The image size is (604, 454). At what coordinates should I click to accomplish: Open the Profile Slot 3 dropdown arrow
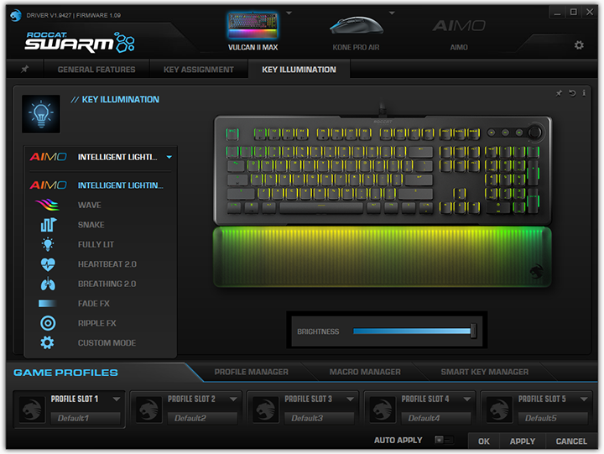tap(350, 399)
